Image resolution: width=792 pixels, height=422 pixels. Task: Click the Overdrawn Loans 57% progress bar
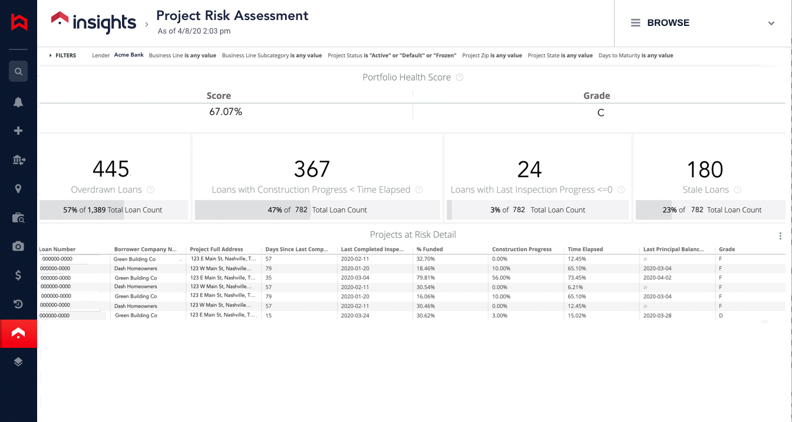[114, 210]
